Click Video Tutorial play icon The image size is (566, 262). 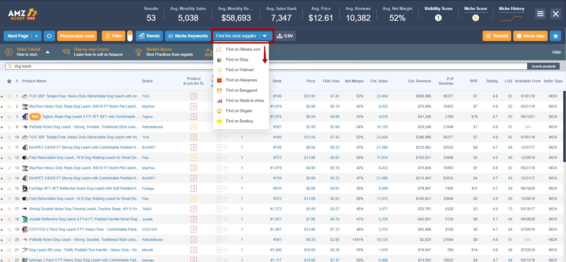tap(9, 52)
